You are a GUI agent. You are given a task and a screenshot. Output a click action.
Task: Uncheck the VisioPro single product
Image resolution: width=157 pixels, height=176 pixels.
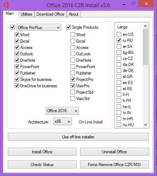(73, 86)
